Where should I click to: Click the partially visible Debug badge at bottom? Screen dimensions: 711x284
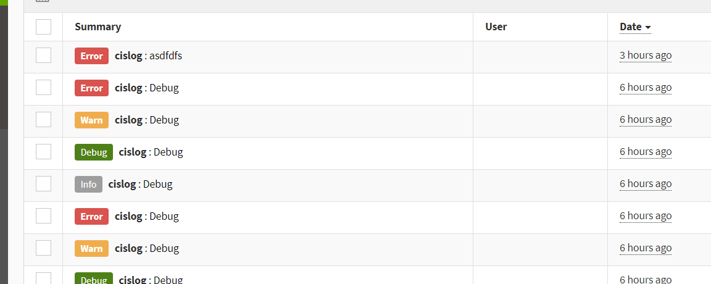(x=94, y=278)
